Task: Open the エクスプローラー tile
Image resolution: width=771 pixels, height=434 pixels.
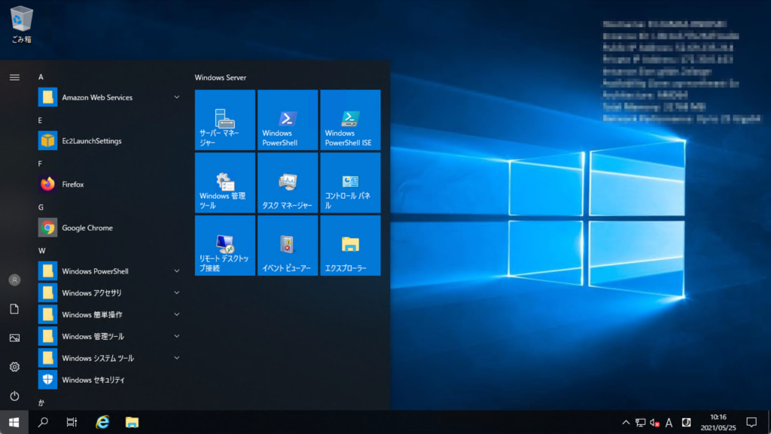Action: pos(350,245)
